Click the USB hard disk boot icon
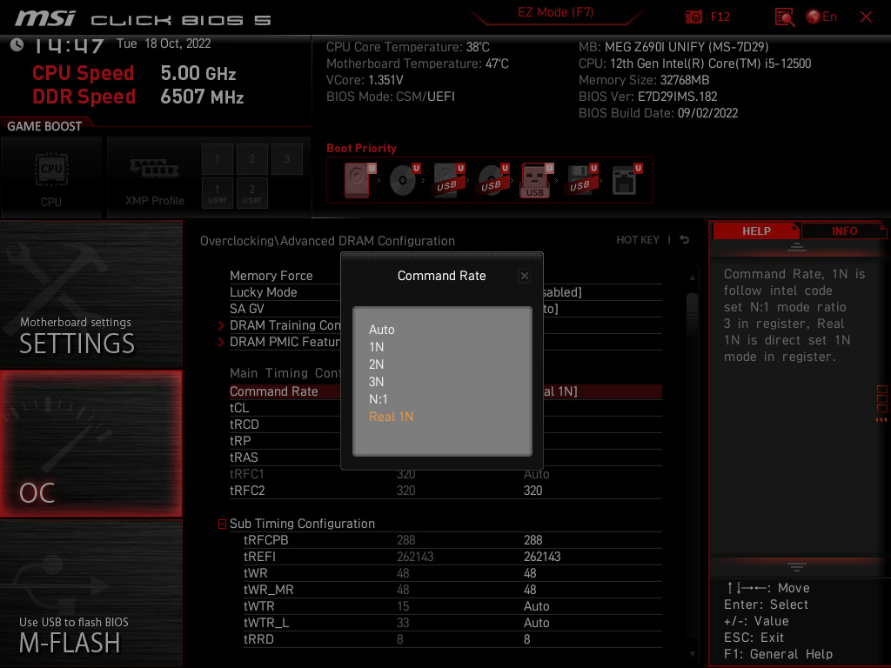Viewport: 891px width, 668px height. (448, 180)
